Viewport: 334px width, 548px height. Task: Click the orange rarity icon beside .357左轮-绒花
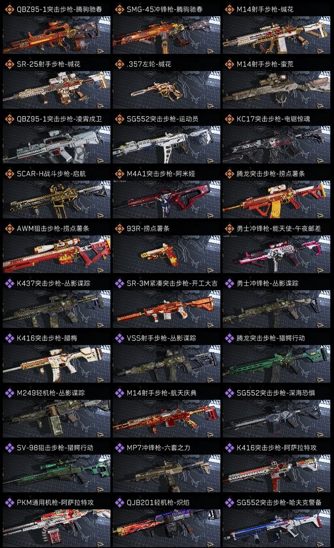click(x=119, y=64)
